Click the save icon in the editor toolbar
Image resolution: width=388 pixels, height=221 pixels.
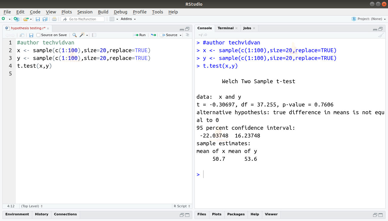(31, 35)
